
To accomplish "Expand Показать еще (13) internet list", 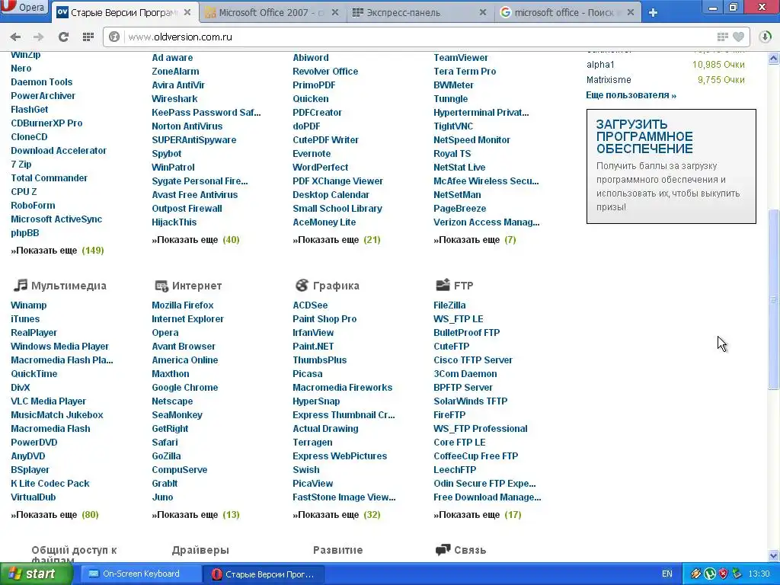I will pyautogui.click(x=196, y=515).
